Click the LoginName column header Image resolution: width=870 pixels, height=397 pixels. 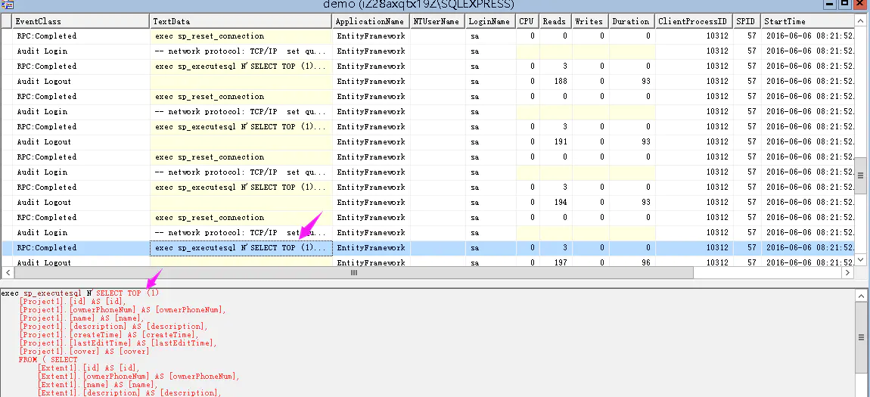[x=490, y=21]
